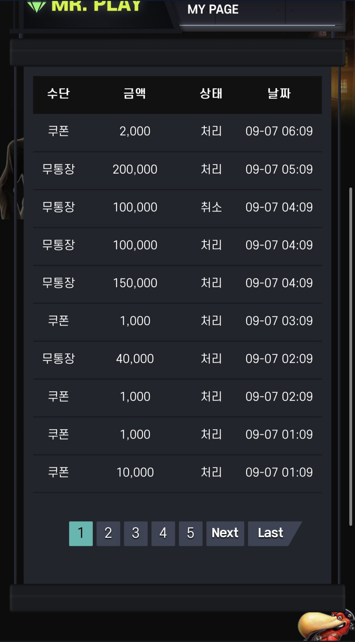Click the vertical scrollbar on the right

point(350,356)
